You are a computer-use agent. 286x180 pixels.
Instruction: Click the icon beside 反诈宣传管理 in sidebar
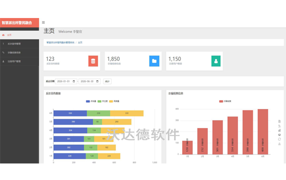pyautogui.click(x=4, y=43)
